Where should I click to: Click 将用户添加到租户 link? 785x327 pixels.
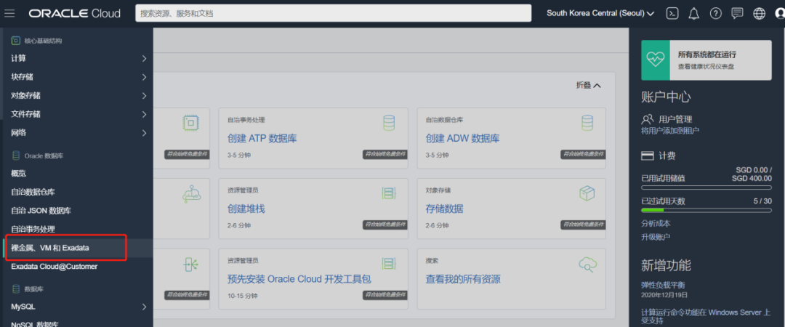click(670, 131)
